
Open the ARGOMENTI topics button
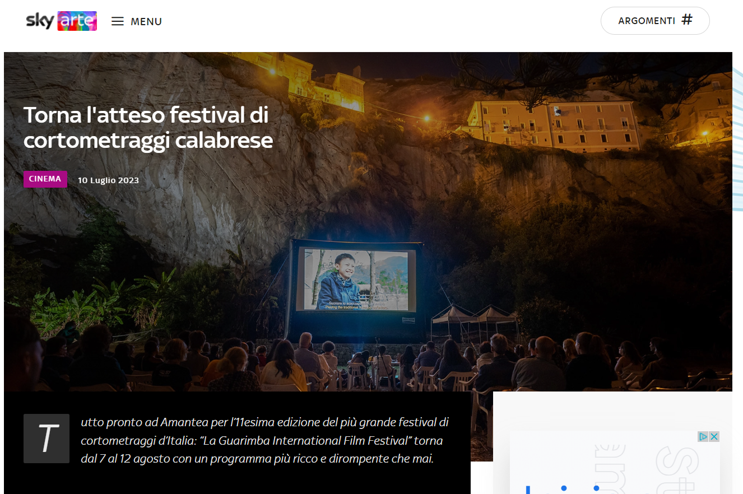coord(655,21)
